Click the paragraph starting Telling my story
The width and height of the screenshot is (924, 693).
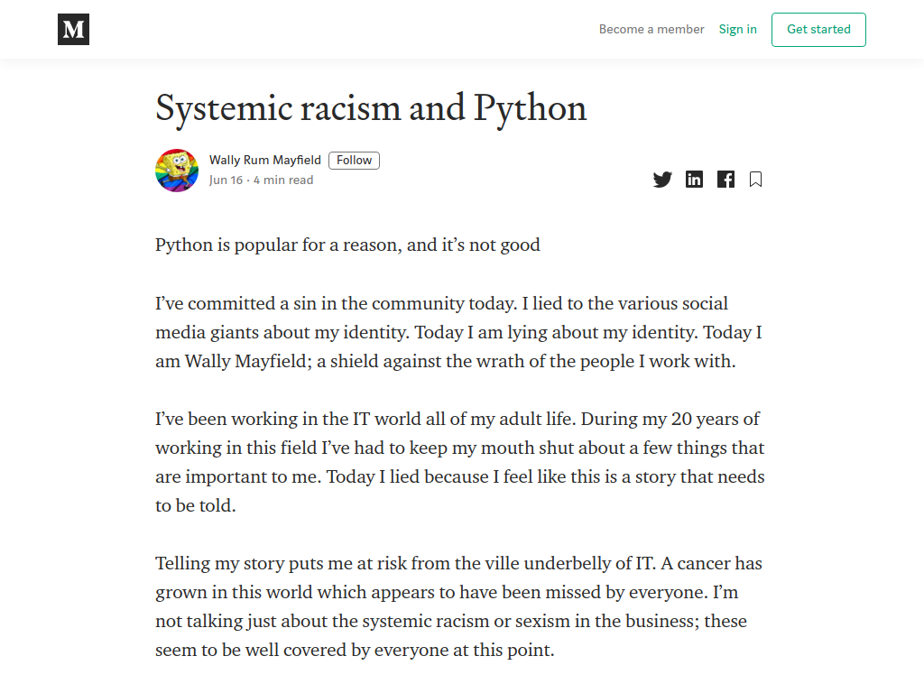point(459,606)
